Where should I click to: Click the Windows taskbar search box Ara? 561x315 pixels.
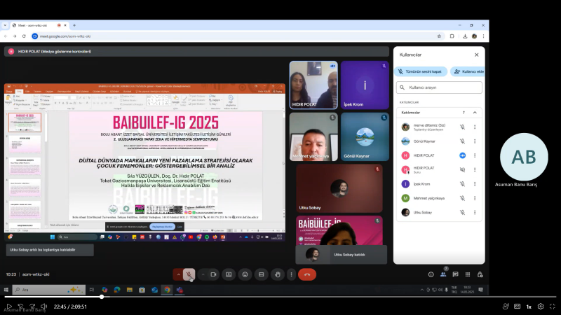(49, 290)
